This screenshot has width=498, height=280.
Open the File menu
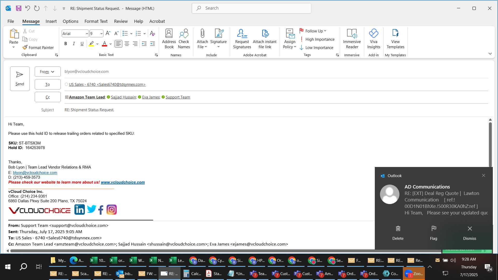click(x=11, y=21)
